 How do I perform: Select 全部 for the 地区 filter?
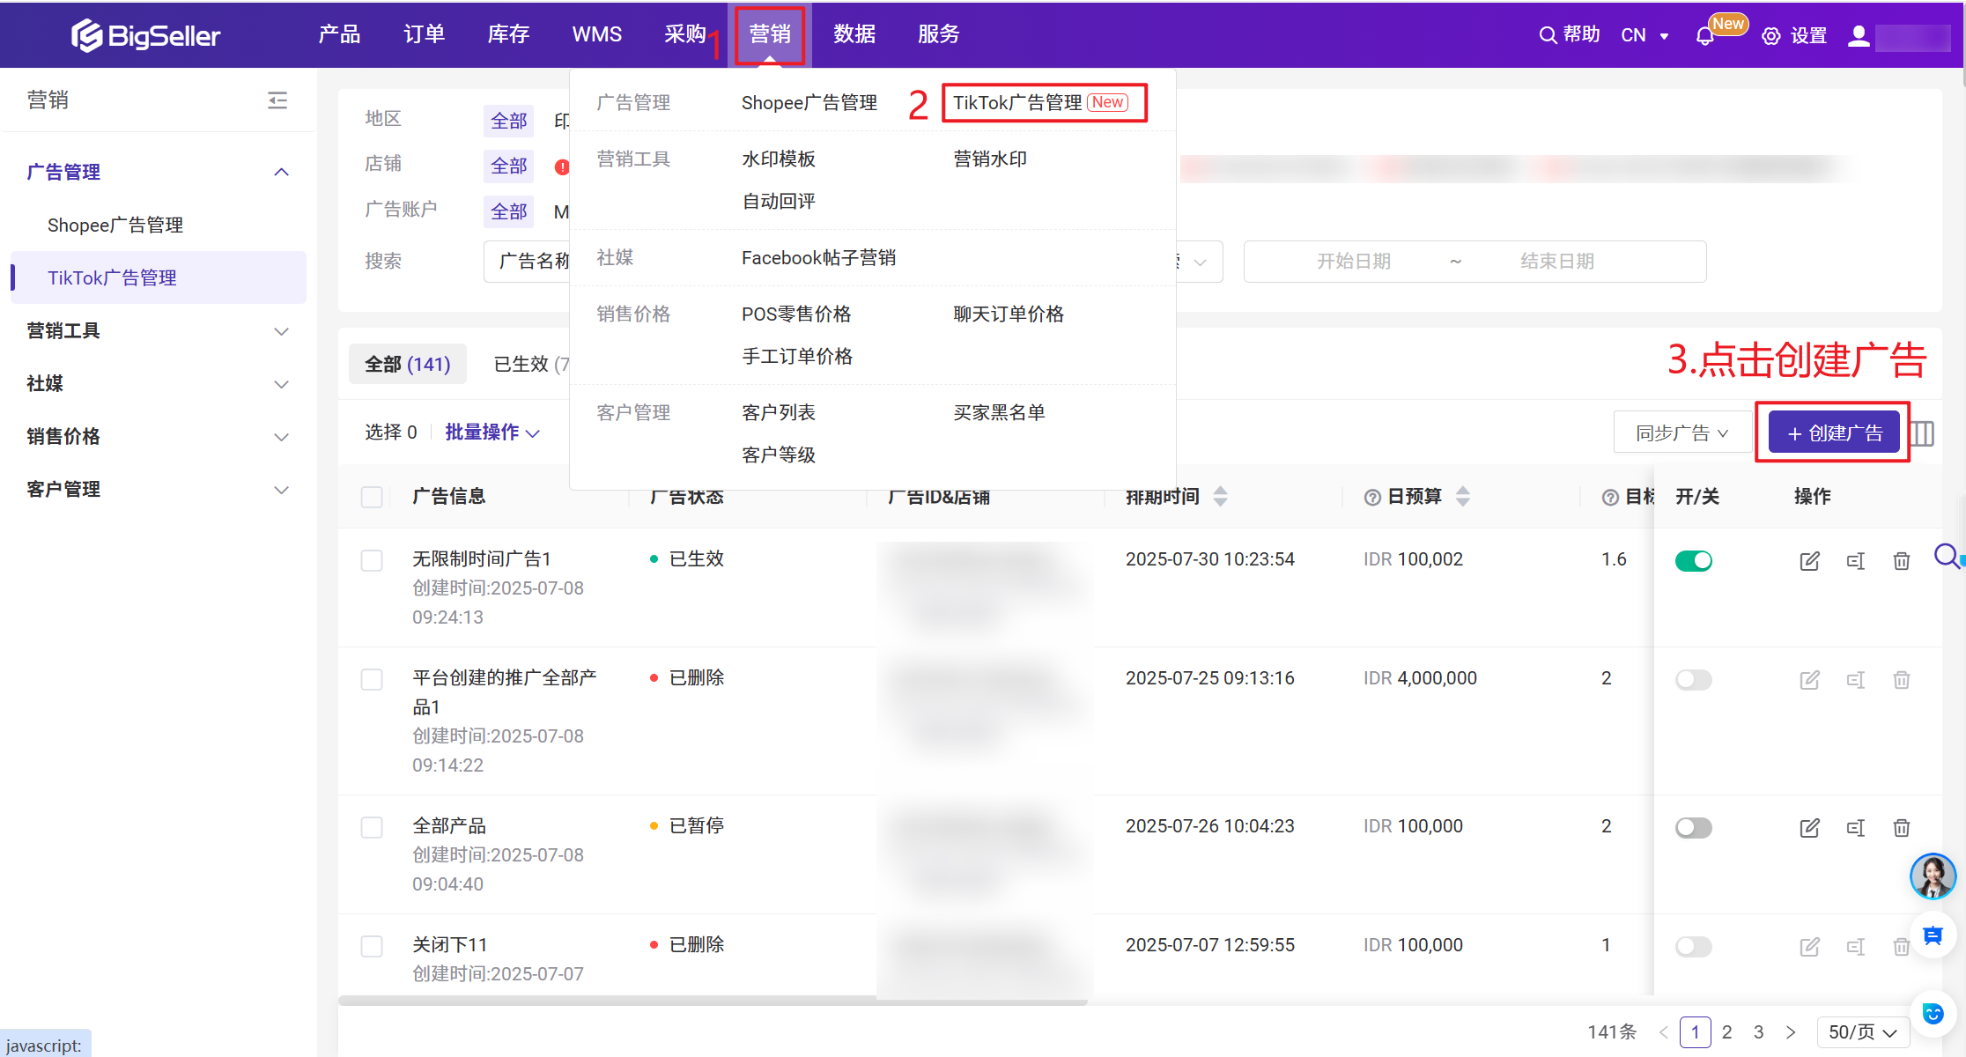point(508,121)
